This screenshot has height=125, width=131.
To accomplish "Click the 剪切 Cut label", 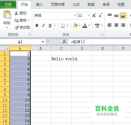I will pyautogui.click(x=23, y=13).
